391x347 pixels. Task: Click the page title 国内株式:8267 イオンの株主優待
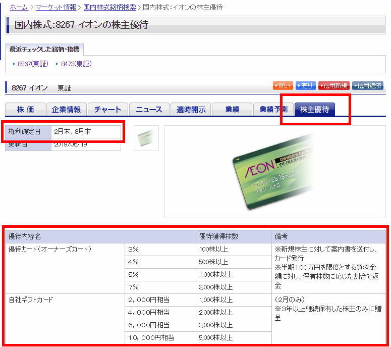coord(81,25)
